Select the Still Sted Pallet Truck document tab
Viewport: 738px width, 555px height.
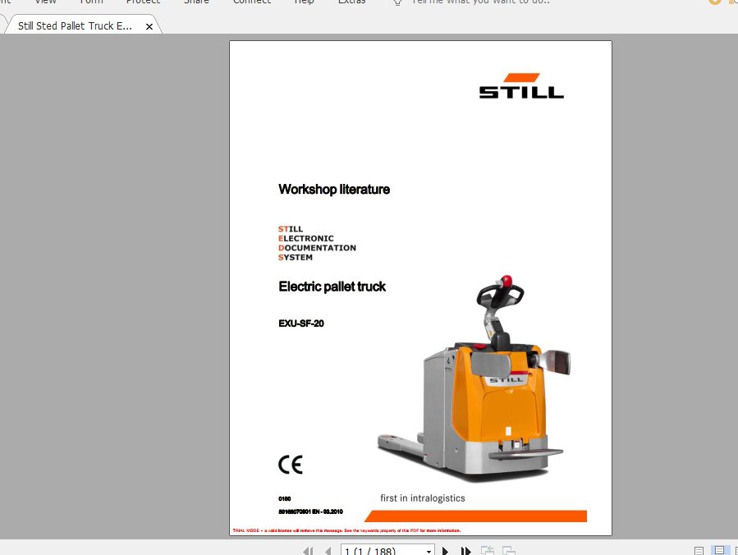[x=82, y=25]
